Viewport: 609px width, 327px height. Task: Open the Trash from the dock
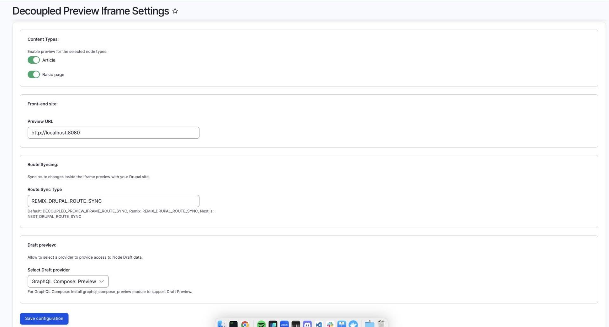381,324
